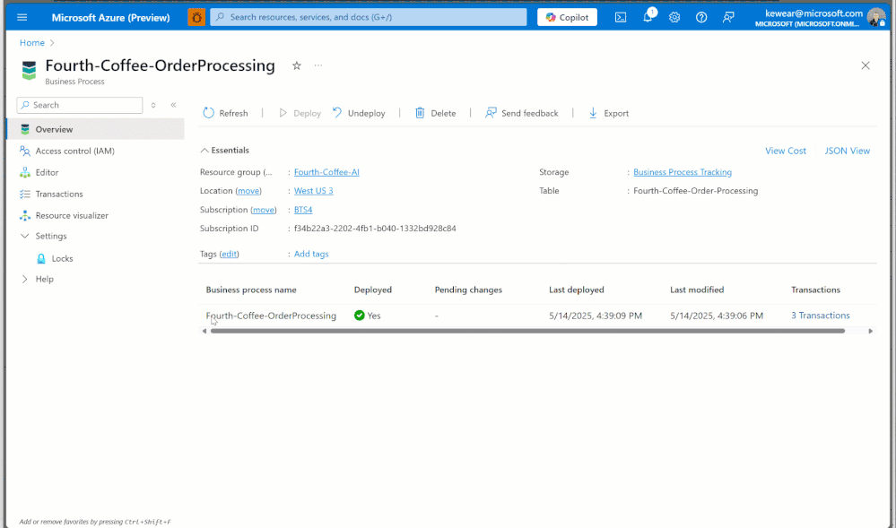The width and height of the screenshot is (896, 528).
Task: Click the expand/collapse arrows beside sidebar search
Action: pyautogui.click(x=153, y=105)
